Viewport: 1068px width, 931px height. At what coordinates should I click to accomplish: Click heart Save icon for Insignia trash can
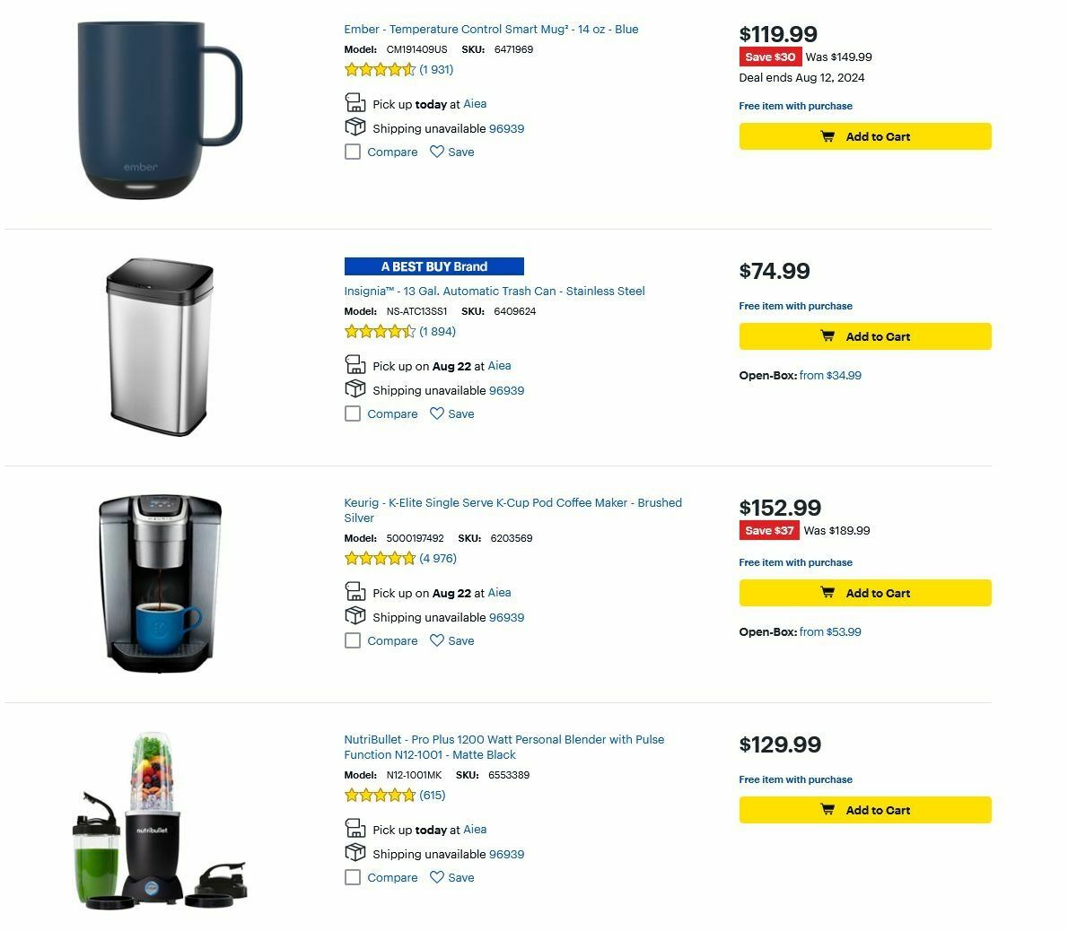tap(436, 413)
